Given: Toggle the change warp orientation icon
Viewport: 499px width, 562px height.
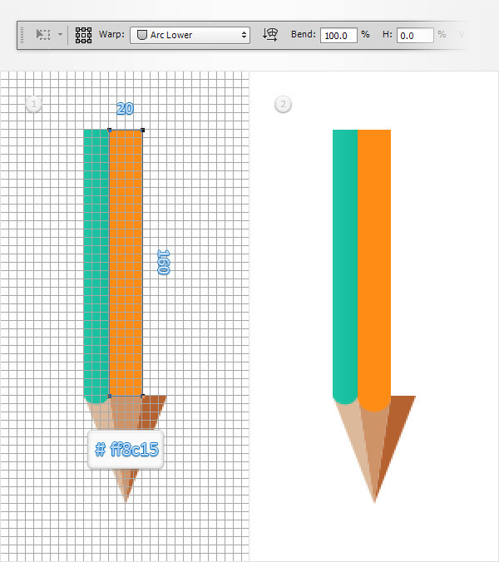Looking at the screenshot, I should 269,35.
